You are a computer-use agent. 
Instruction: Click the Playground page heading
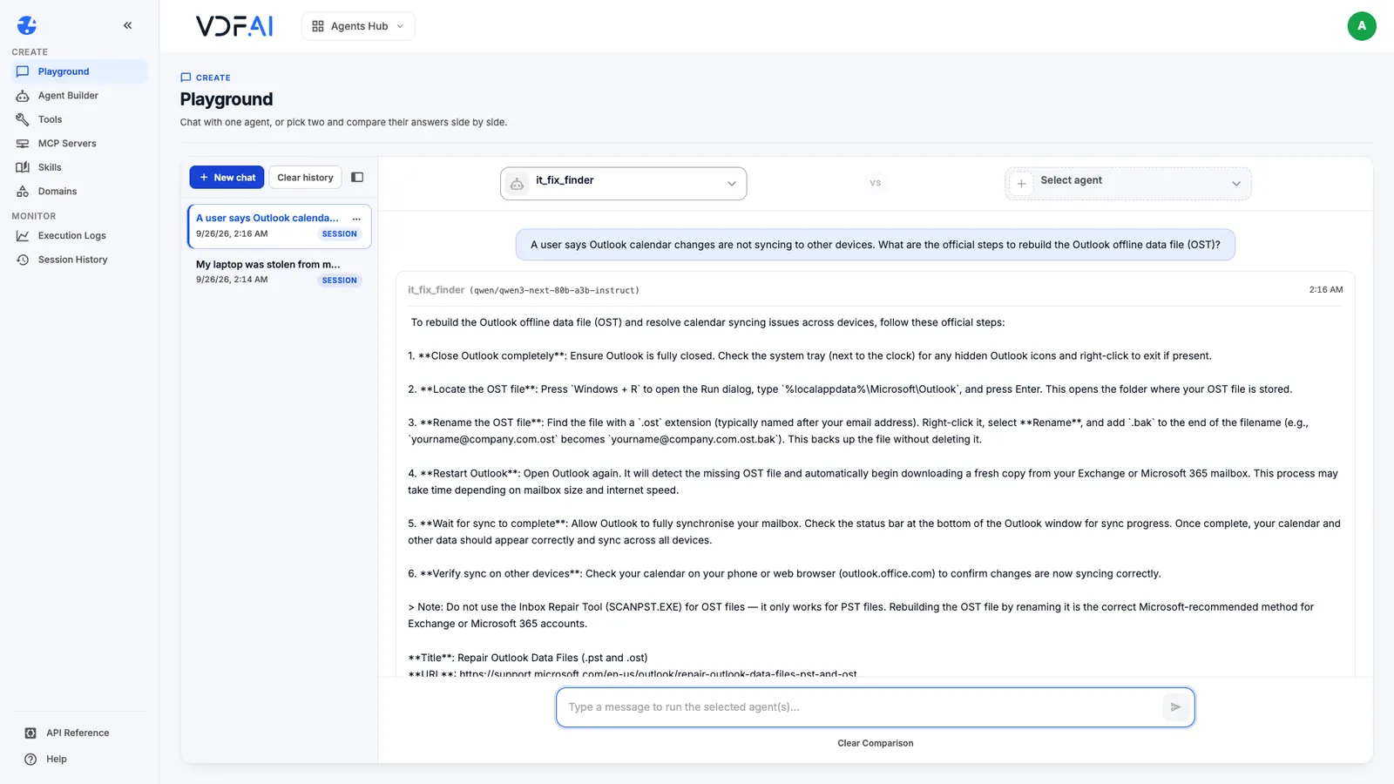click(x=227, y=99)
